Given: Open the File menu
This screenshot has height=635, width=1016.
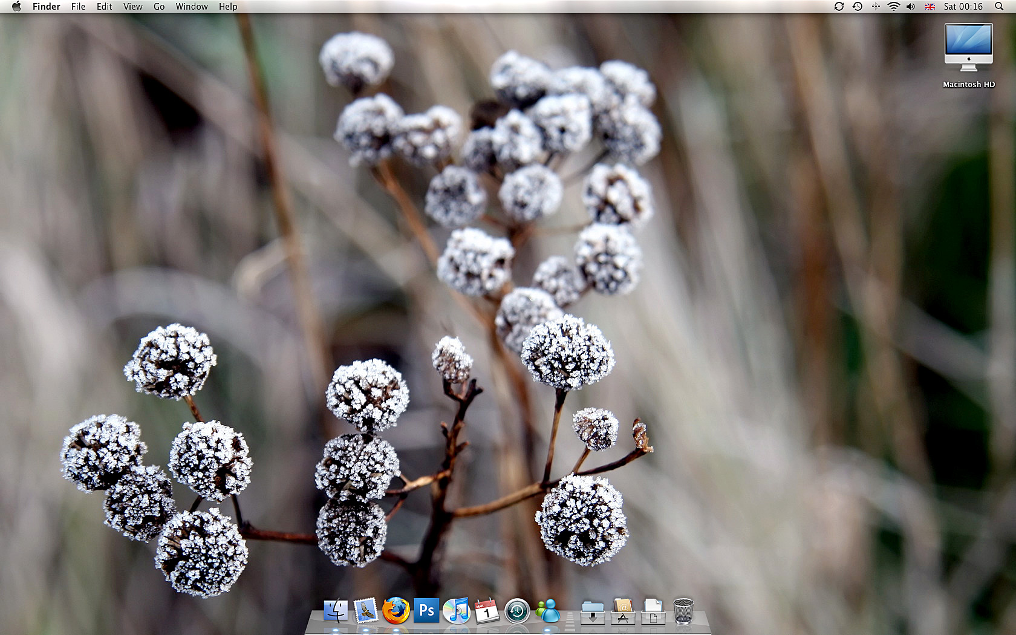Looking at the screenshot, I should pyautogui.click(x=78, y=7).
